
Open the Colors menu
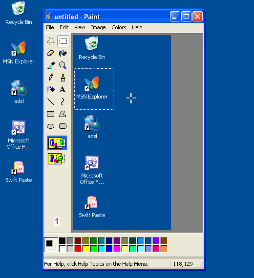coord(119,27)
